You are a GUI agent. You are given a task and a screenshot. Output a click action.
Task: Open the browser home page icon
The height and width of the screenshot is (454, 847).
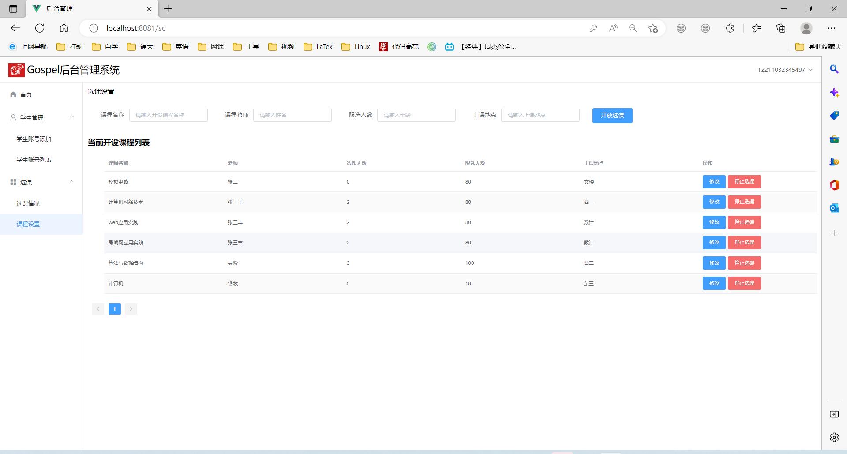64,28
